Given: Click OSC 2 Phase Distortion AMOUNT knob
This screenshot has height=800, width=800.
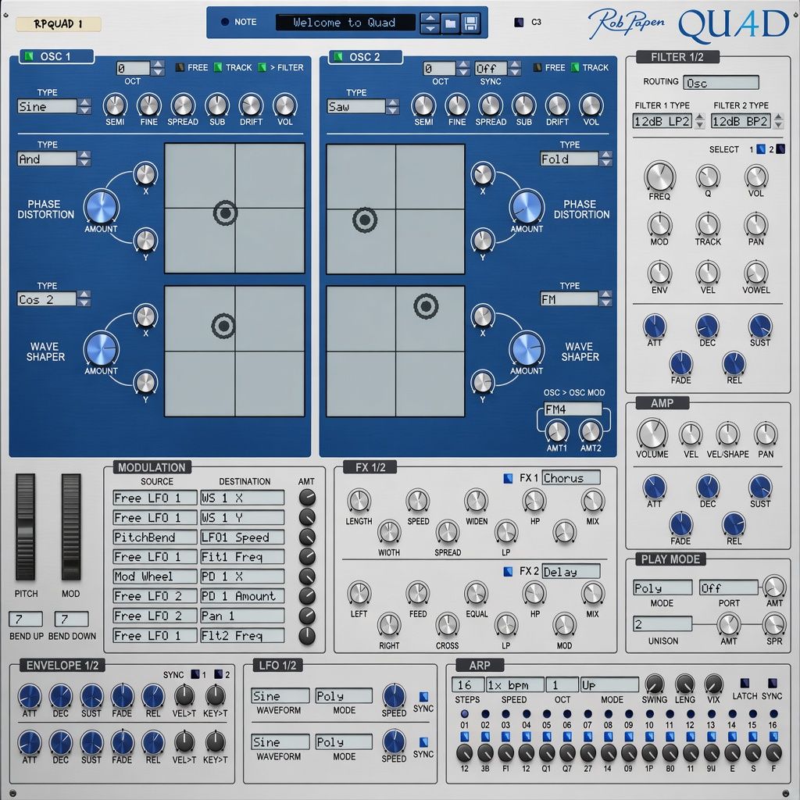Looking at the screenshot, I should [x=527, y=207].
